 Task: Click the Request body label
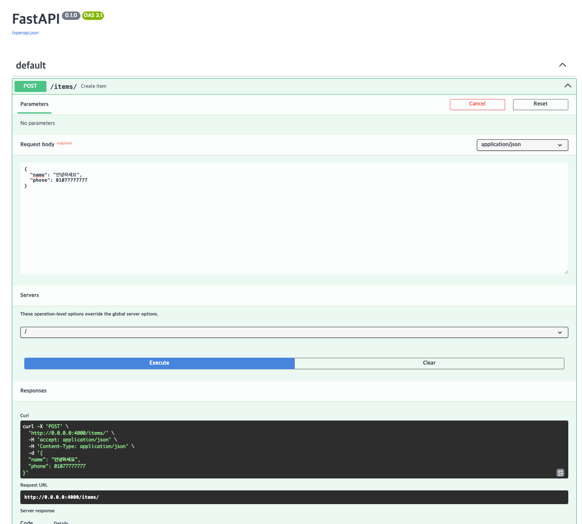[x=38, y=145]
